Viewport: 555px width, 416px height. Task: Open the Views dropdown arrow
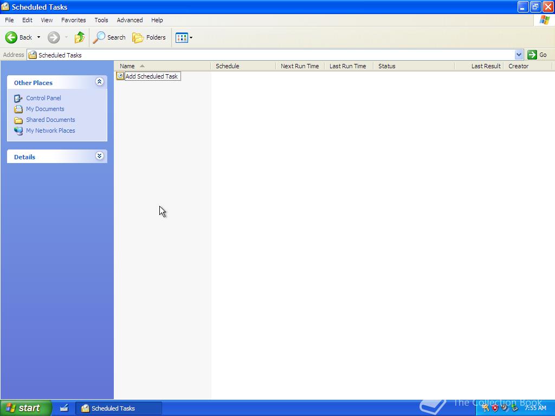[x=190, y=37]
